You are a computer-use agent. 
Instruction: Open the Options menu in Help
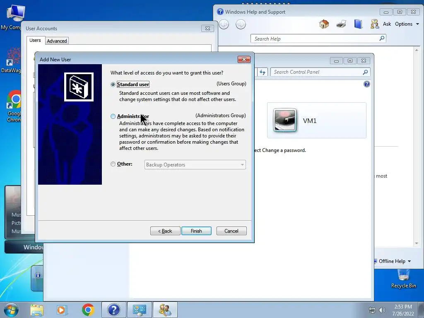[x=407, y=24]
